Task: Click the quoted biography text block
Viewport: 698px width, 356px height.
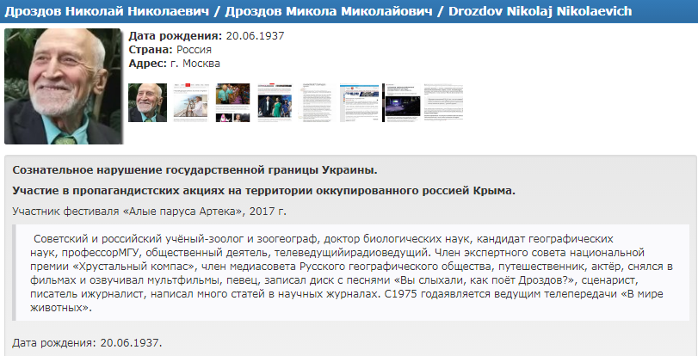Action: click(350, 272)
